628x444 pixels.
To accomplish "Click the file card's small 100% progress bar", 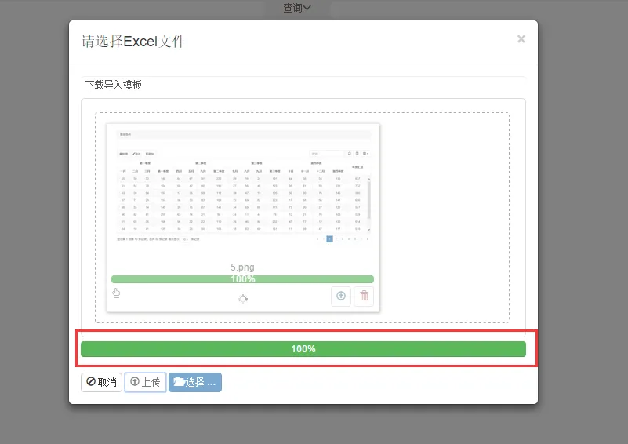I will tap(243, 279).
